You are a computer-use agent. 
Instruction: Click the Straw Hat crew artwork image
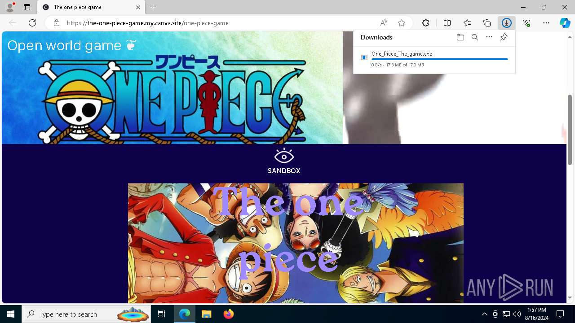point(296,243)
